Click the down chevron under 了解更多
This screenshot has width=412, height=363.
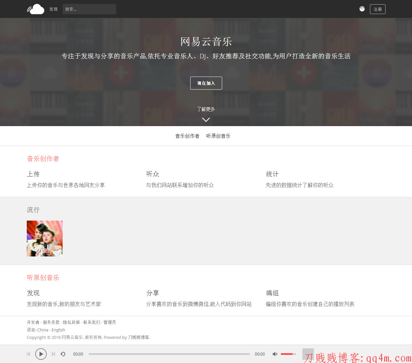(x=206, y=120)
